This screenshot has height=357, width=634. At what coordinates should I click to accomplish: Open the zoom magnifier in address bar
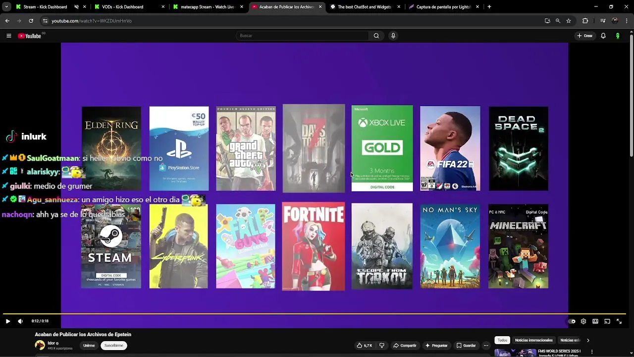pos(558,21)
